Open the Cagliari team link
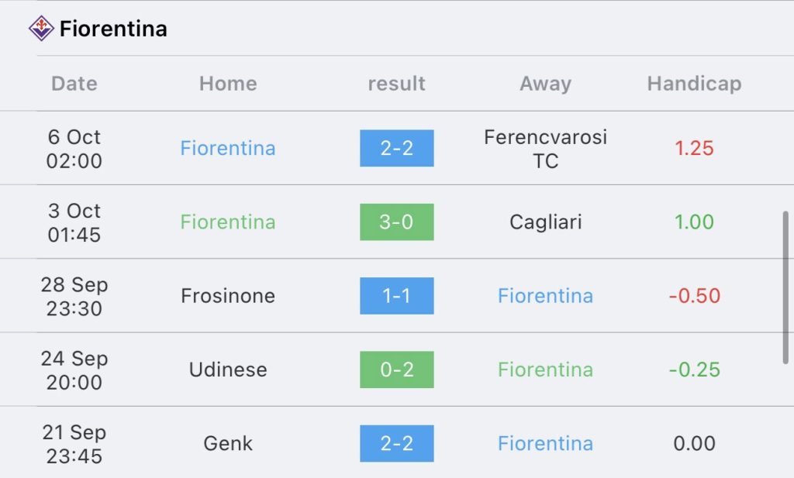Screen dimensions: 794x478 click(x=545, y=222)
